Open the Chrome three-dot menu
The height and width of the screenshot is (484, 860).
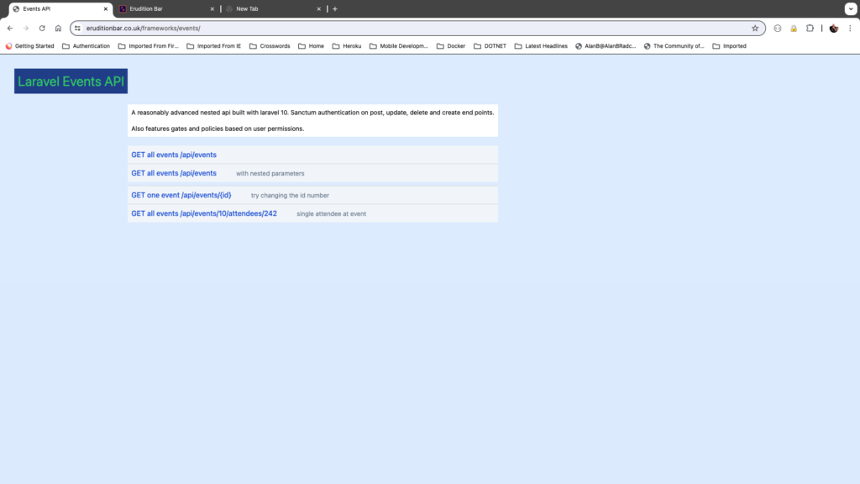(x=850, y=28)
